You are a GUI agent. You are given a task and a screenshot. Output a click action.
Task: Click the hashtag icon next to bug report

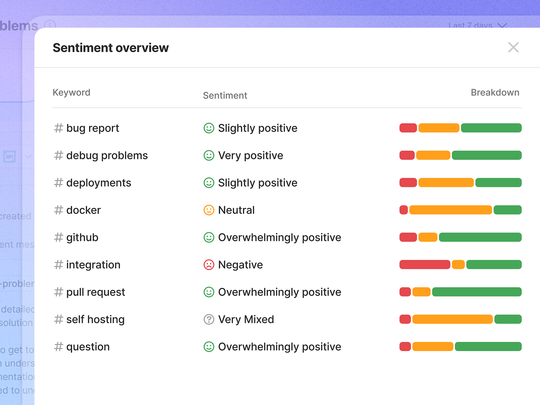(x=58, y=128)
